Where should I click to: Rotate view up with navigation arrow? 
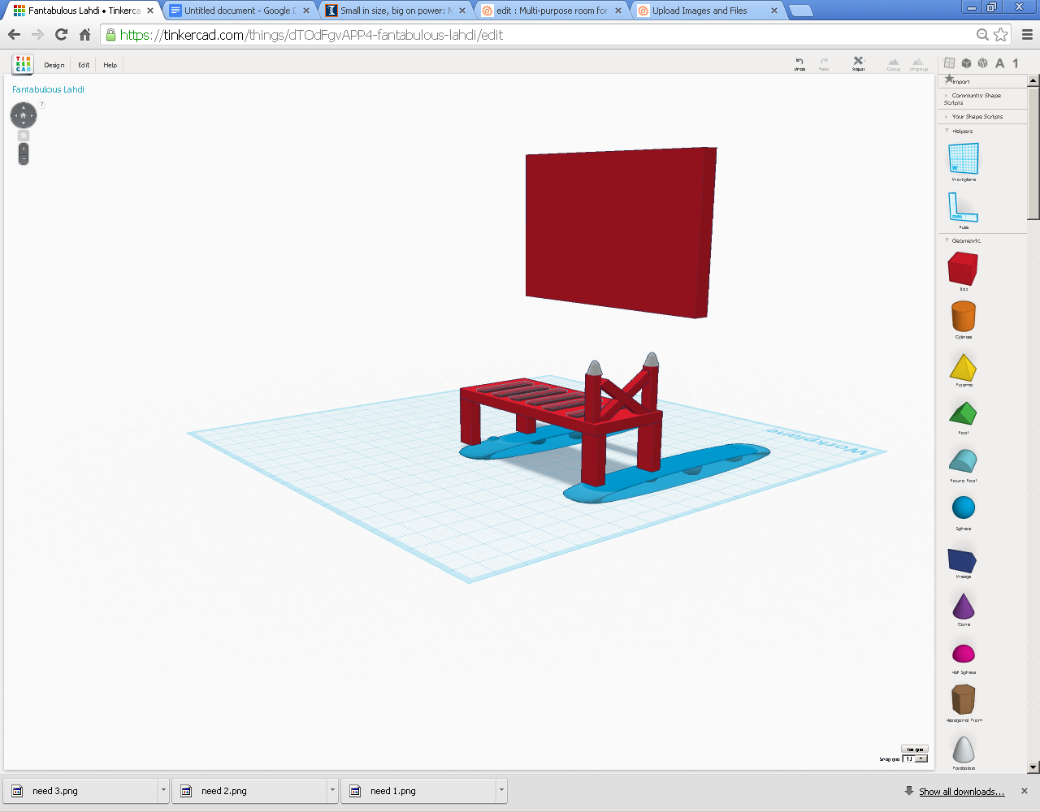click(23, 106)
